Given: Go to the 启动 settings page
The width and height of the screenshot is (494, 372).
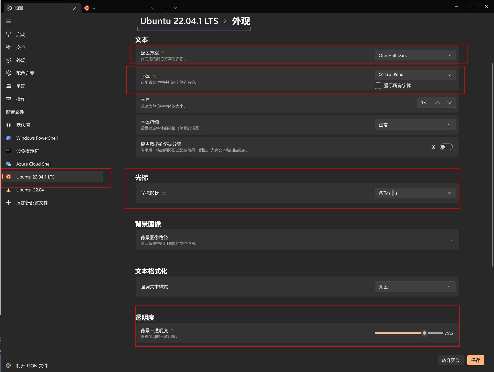Looking at the screenshot, I should coord(52,34).
